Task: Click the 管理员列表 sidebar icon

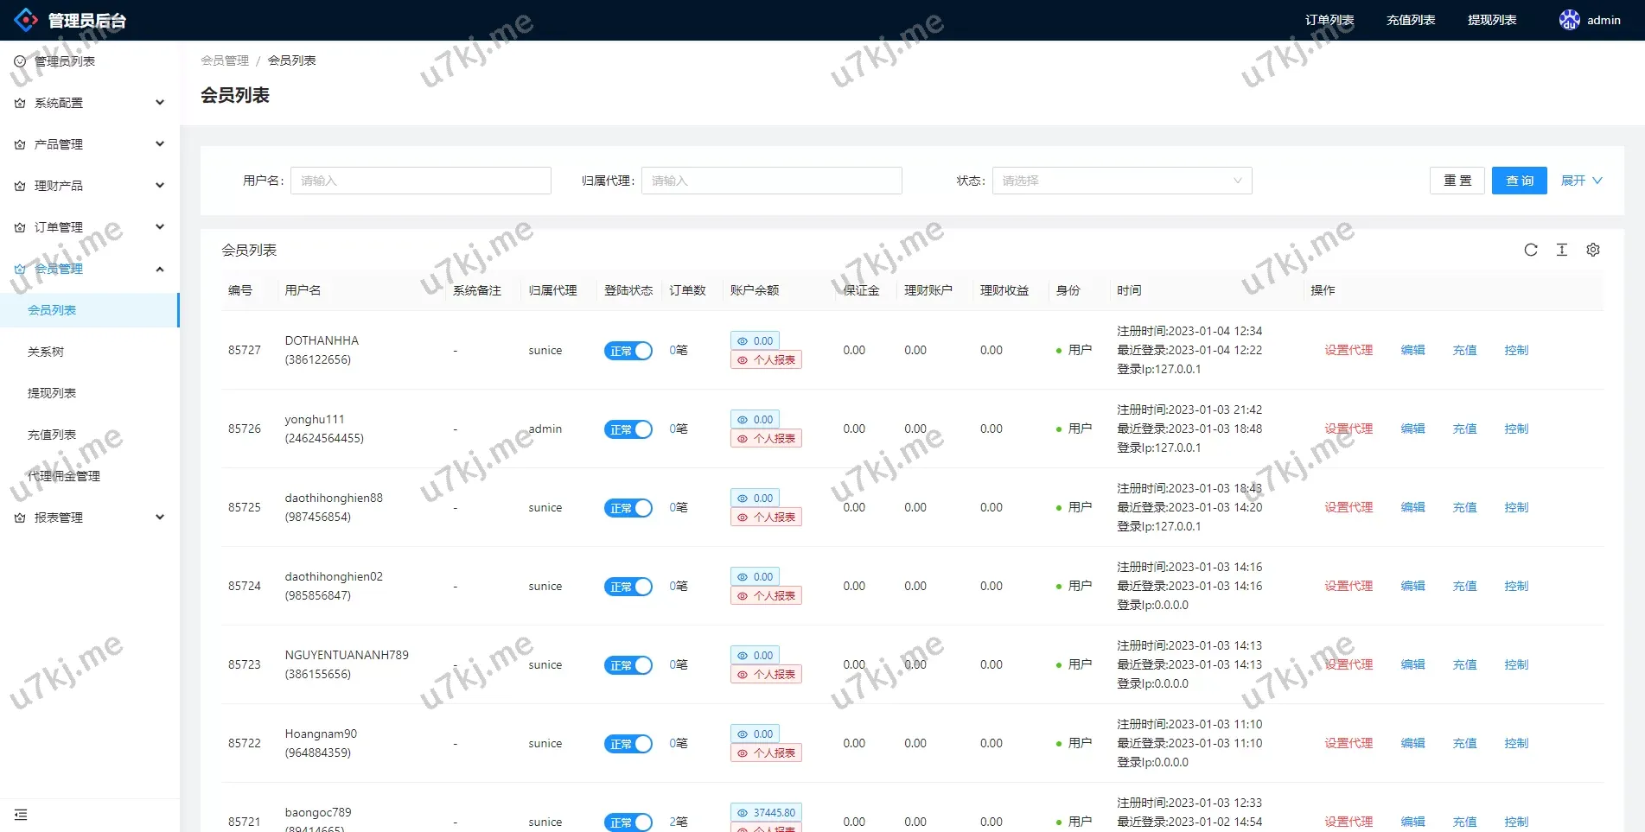Action: coord(18,60)
